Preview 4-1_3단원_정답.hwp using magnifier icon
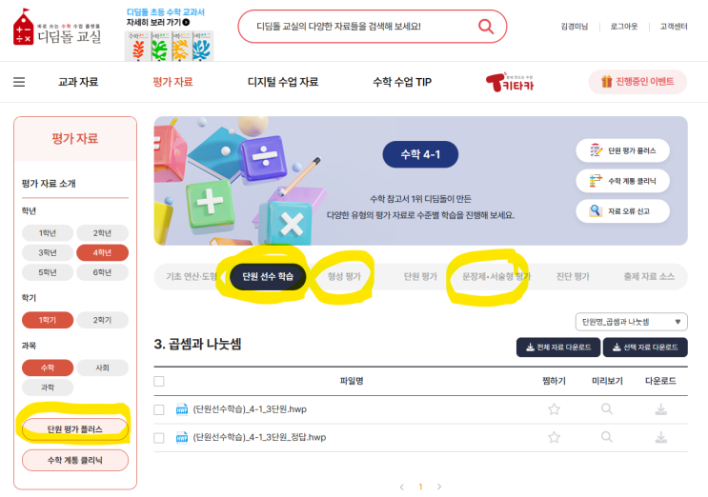Screen dimensions: 708x497 (607, 437)
